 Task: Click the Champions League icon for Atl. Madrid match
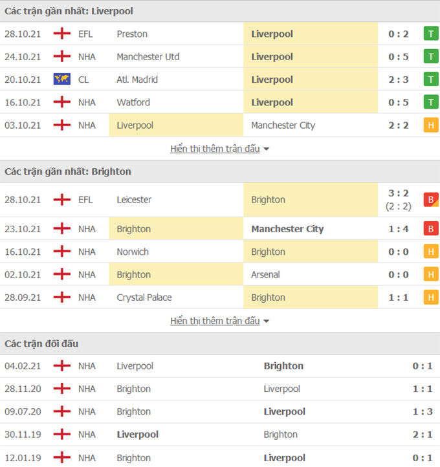point(61,80)
